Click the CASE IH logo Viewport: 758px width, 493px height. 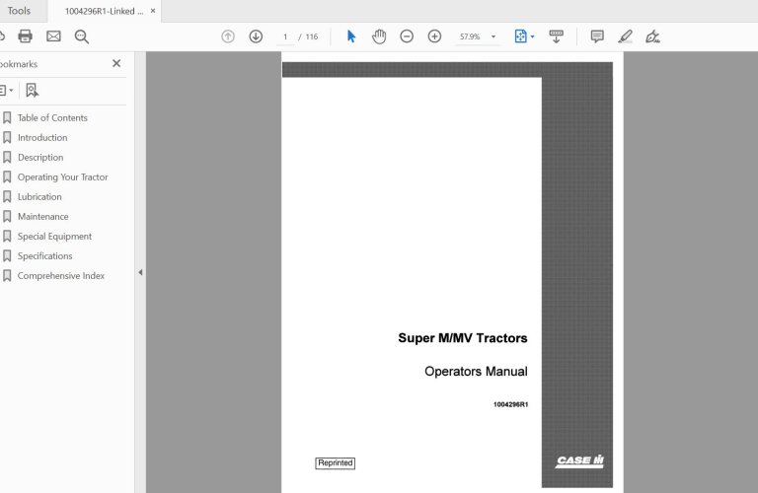(579, 460)
